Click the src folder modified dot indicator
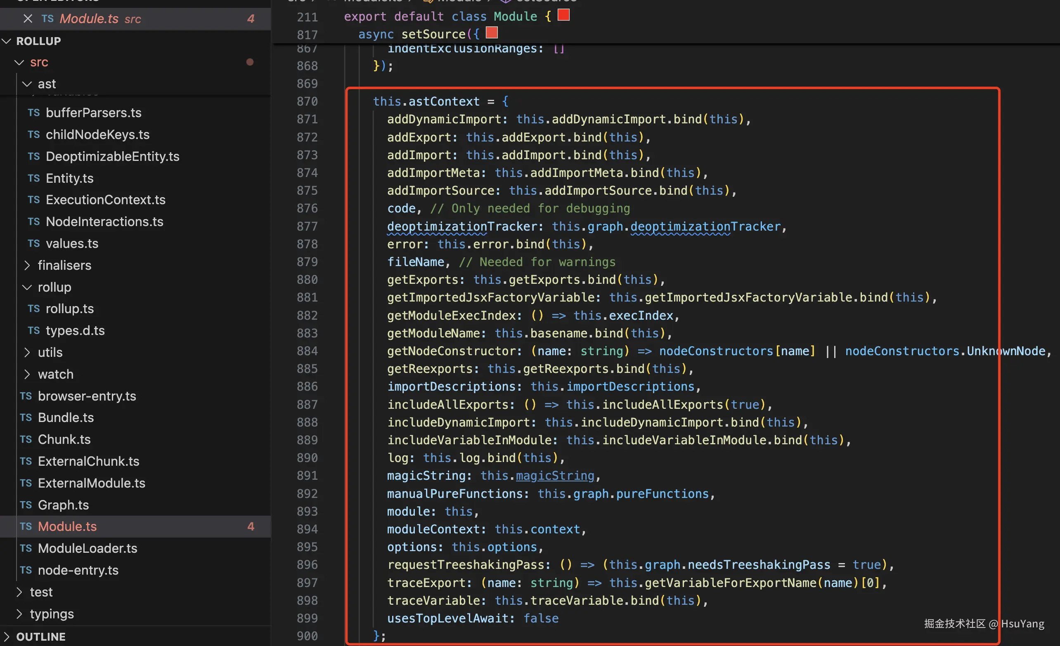 249,62
